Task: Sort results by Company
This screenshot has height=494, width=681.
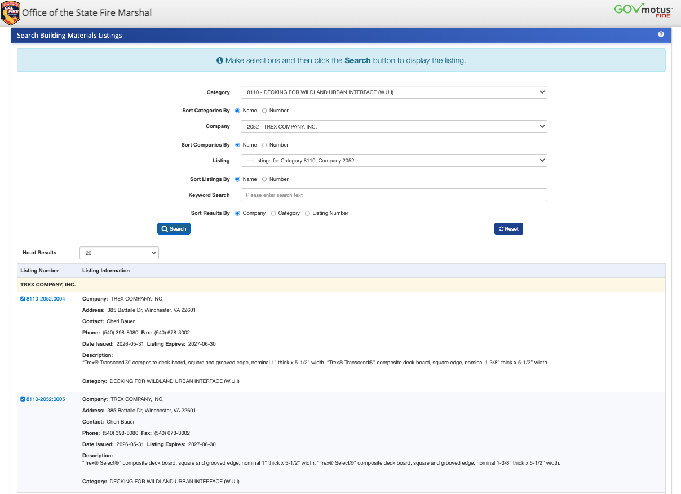Action: tap(237, 213)
